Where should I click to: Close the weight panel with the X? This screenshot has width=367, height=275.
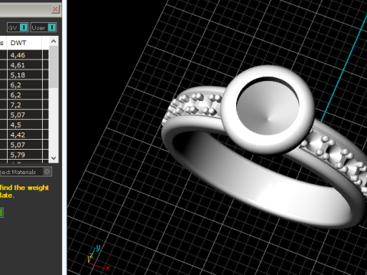[x=55, y=9]
